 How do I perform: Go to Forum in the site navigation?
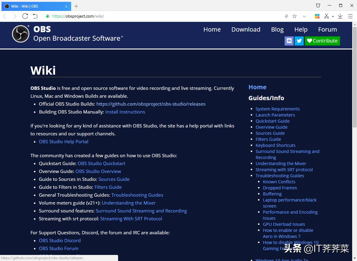[x=327, y=29]
